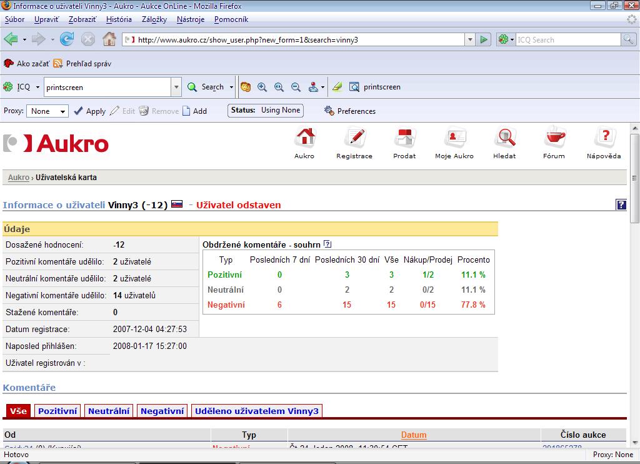Click the printscreen text field on ICQ toolbar

tap(107, 87)
